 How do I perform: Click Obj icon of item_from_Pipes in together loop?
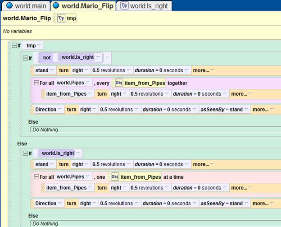[119, 83]
